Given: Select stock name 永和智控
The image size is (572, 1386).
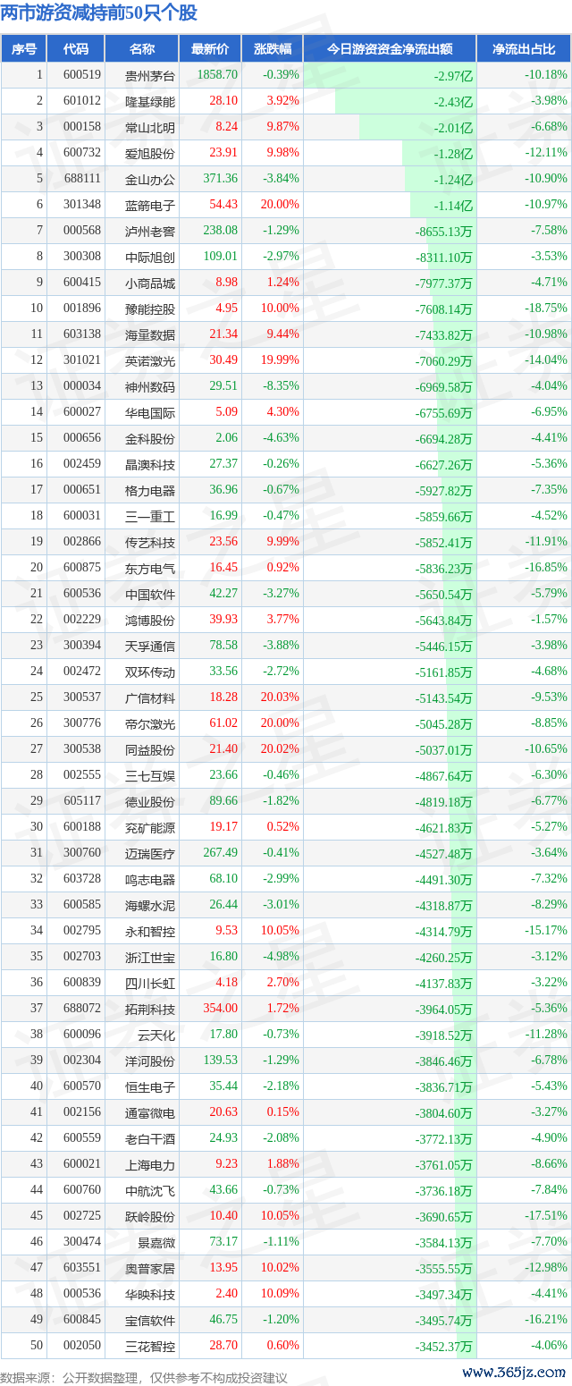Looking at the screenshot, I should click(150, 931).
